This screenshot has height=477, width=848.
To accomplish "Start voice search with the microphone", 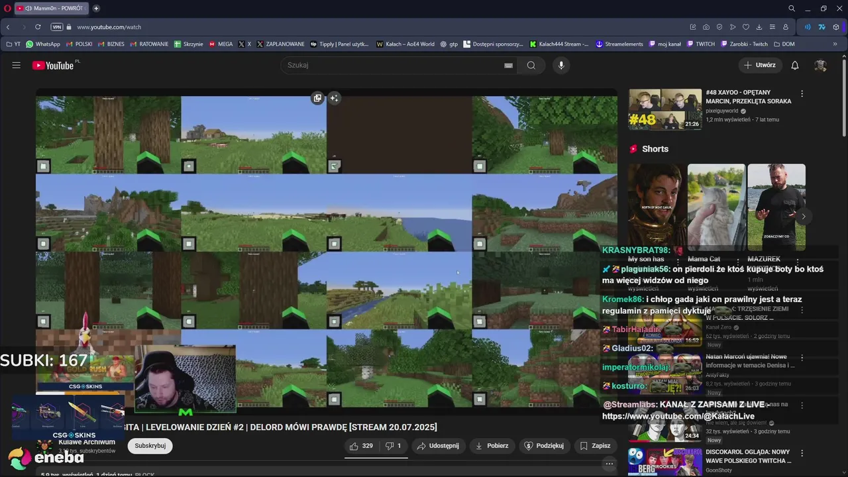I will (561, 65).
